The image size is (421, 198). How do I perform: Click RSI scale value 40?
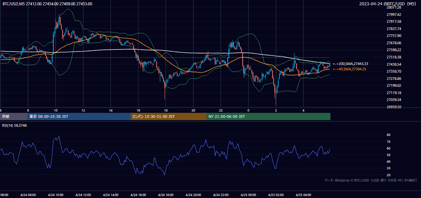(388, 161)
